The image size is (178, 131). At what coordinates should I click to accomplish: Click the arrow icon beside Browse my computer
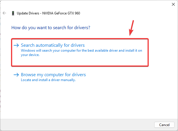[16, 75]
